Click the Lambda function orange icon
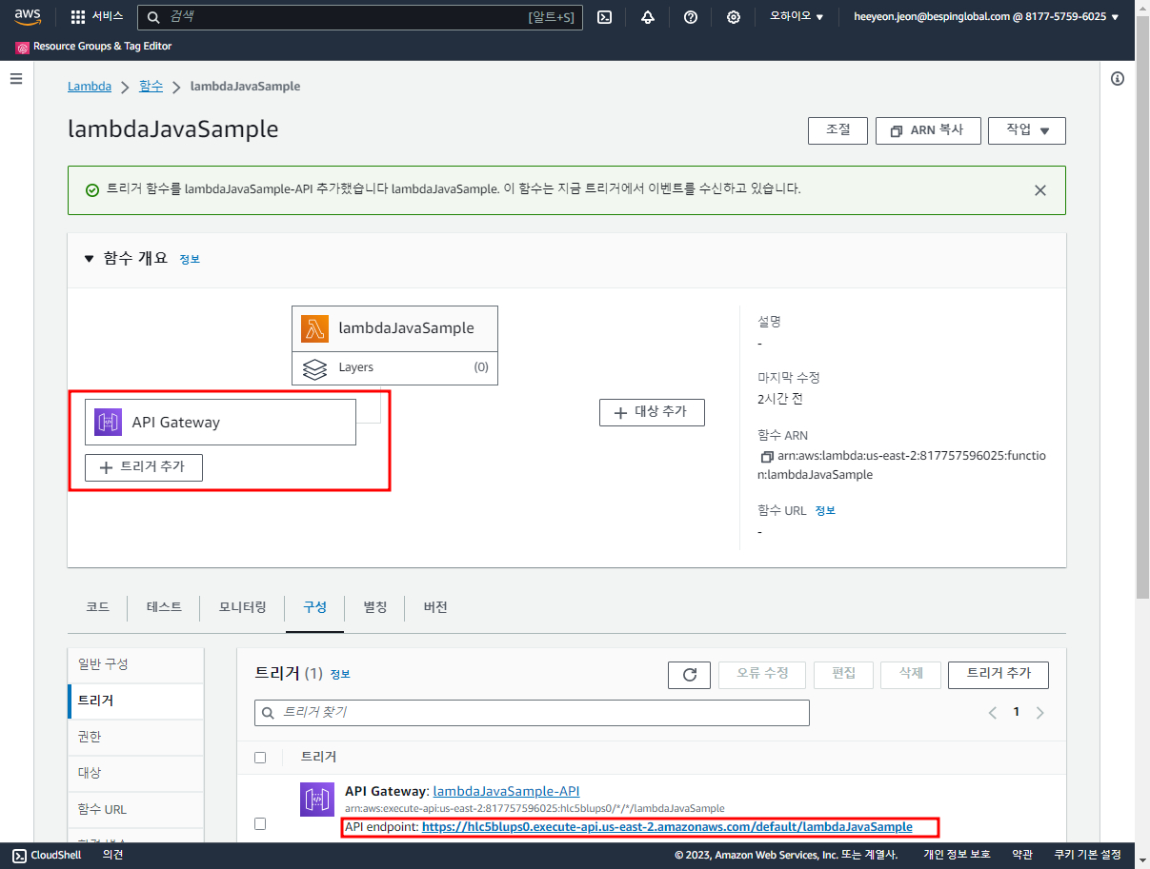Screen dimensions: 1150x869 point(314,328)
